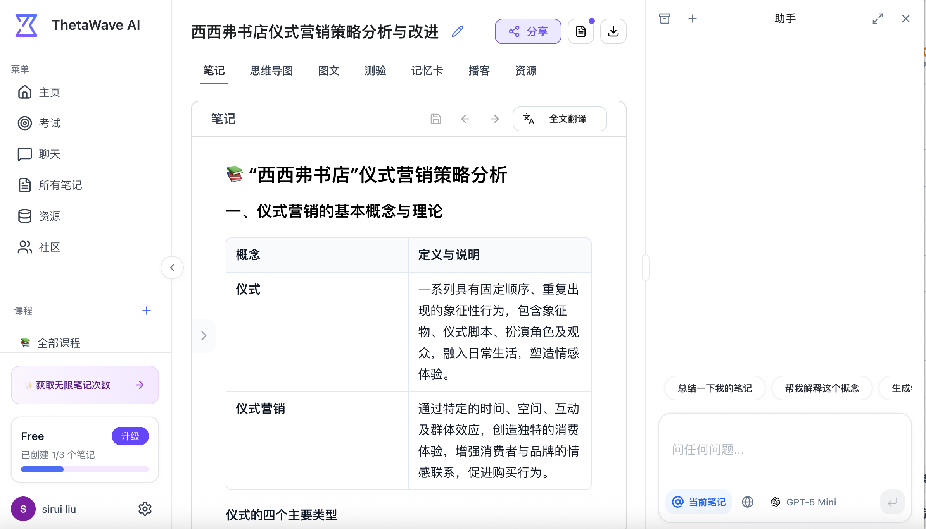Open the 社区 community page
Viewport: 926px width, 529px height.
[x=24, y=247]
